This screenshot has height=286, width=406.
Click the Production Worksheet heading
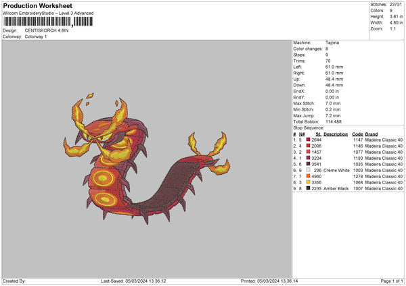[37, 5]
